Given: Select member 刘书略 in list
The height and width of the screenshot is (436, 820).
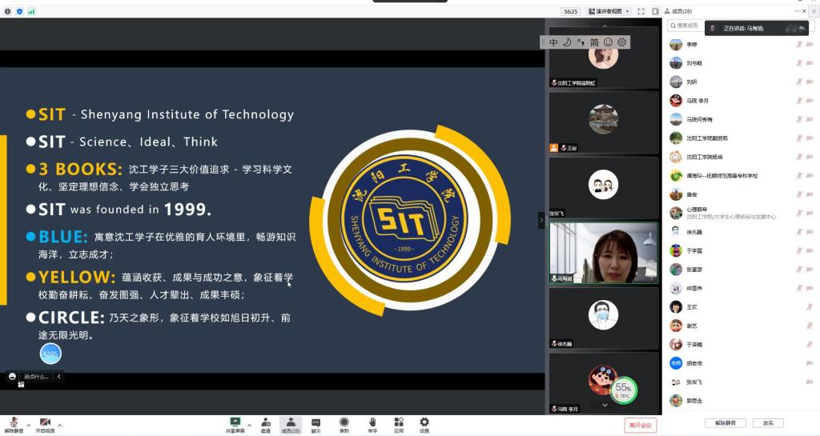Looking at the screenshot, I should tap(742, 63).
